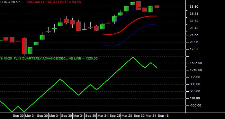Click the 24.55 price axis value
Image resolution: width=225 pixels, height=119 pixels.
(x=194, y=35)
